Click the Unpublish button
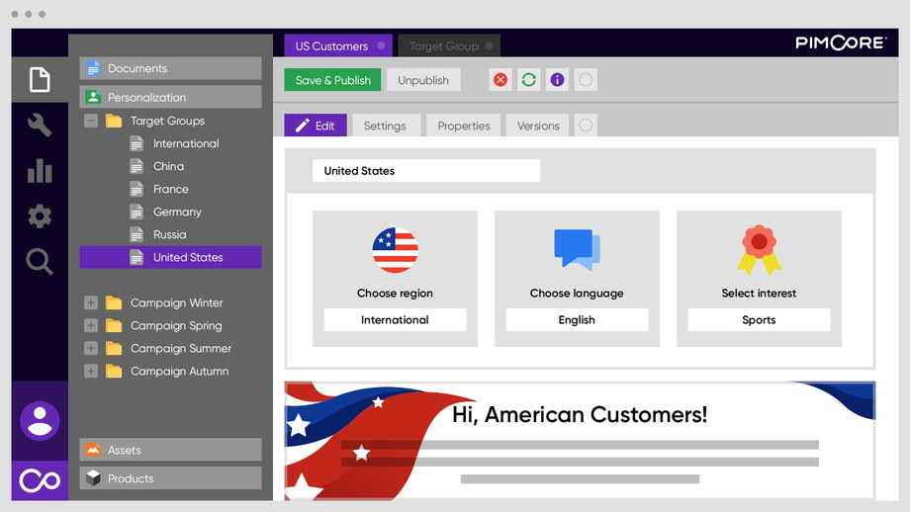Viewport: 910px width, 512px height. pyautogui.click(x=423, y=80)
